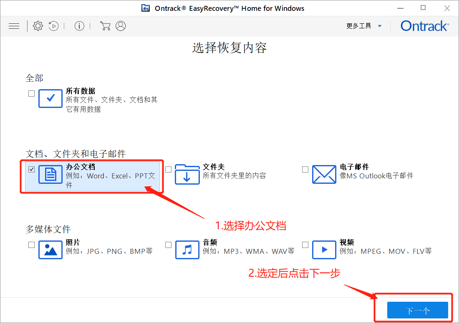Click description 所有文件夹里的内容
The image size is (459, 323).
[x=235, y=176]
